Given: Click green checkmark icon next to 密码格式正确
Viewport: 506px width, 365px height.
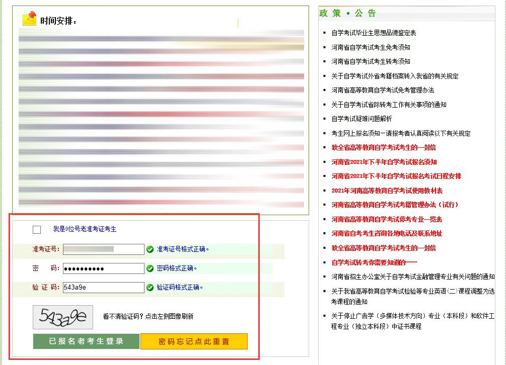Looking at the screenshot, I should [150, 268].
